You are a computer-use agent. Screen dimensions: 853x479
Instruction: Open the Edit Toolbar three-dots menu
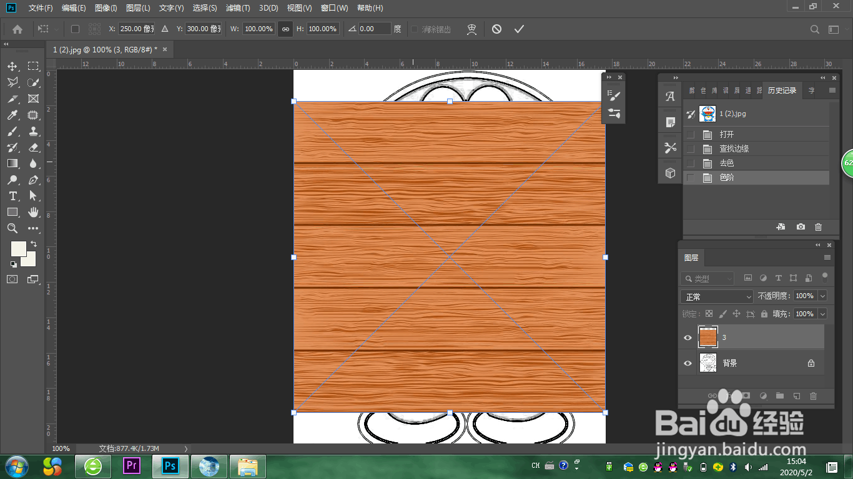pyautogui.click(x=33, y=228)
